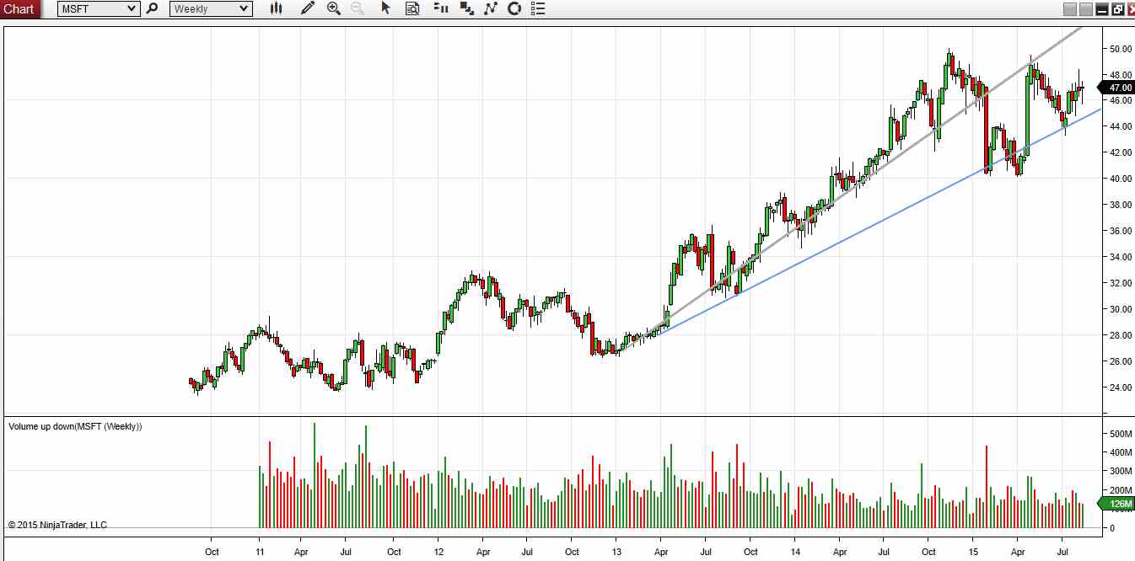Select the drawing tools pencil icon
This screenshot has height=561, width=1135.
[x=308, y=8]
